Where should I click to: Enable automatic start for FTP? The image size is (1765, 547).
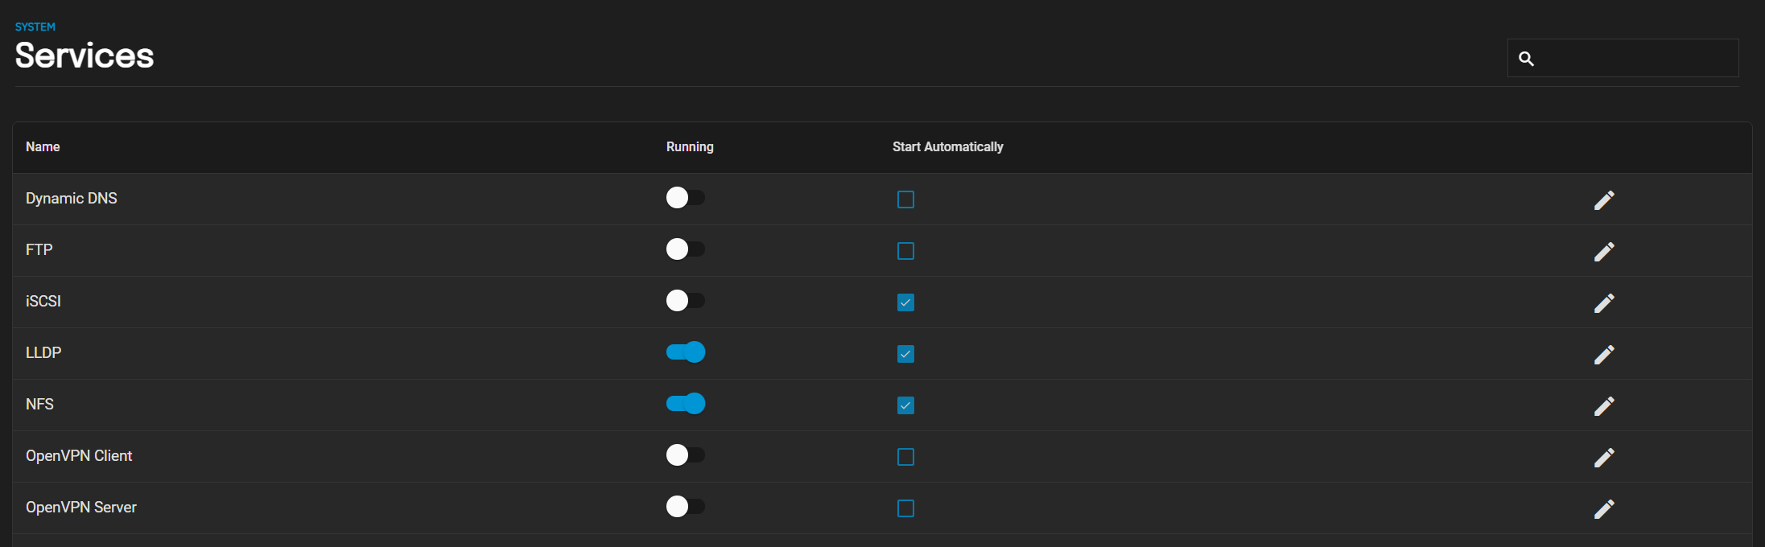pyautogui.click(x=905, y=251)
